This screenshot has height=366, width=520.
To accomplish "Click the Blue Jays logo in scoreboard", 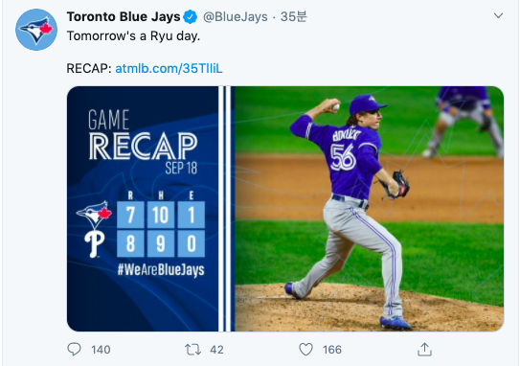I will point(94,215).
